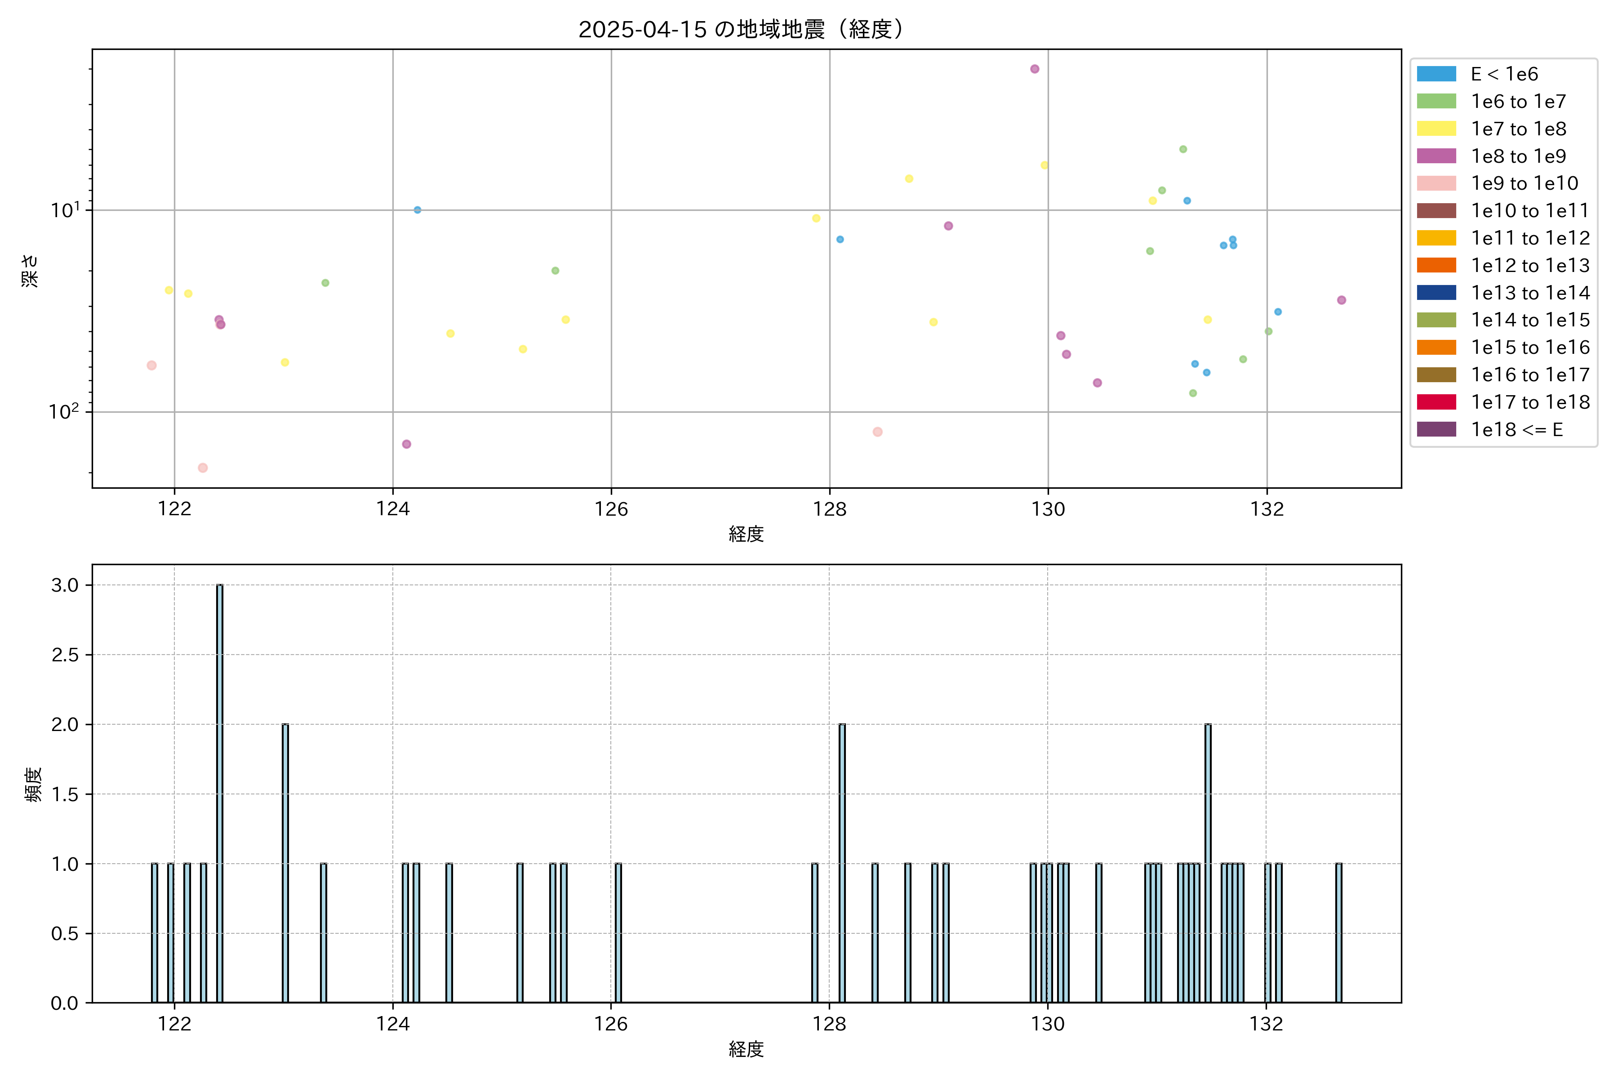Click the green '1e6 to 1e7' legend swatch
This screenshot has width=1618, height=1079.
[1436, 101]
